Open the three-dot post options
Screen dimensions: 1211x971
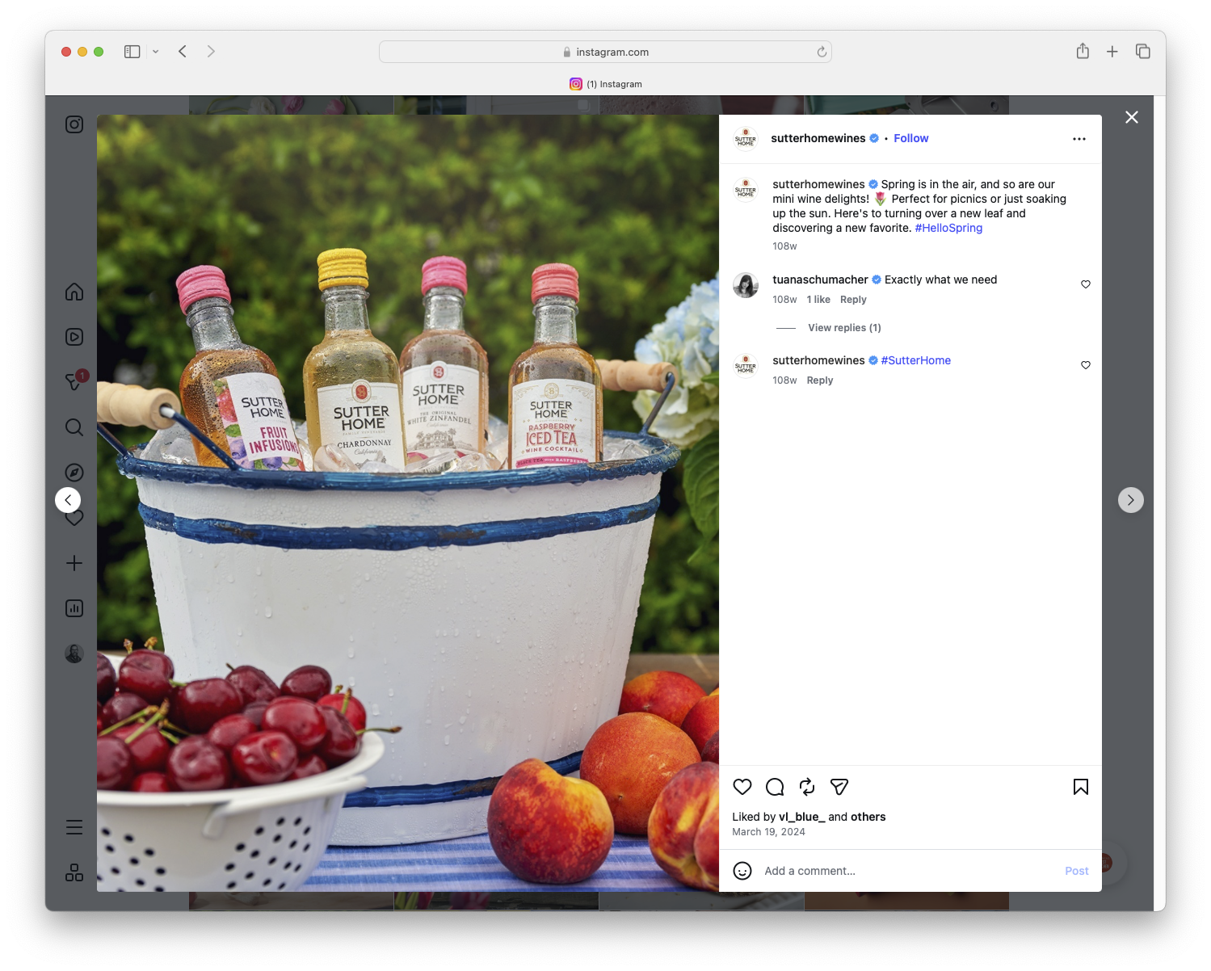[1079, 138]
